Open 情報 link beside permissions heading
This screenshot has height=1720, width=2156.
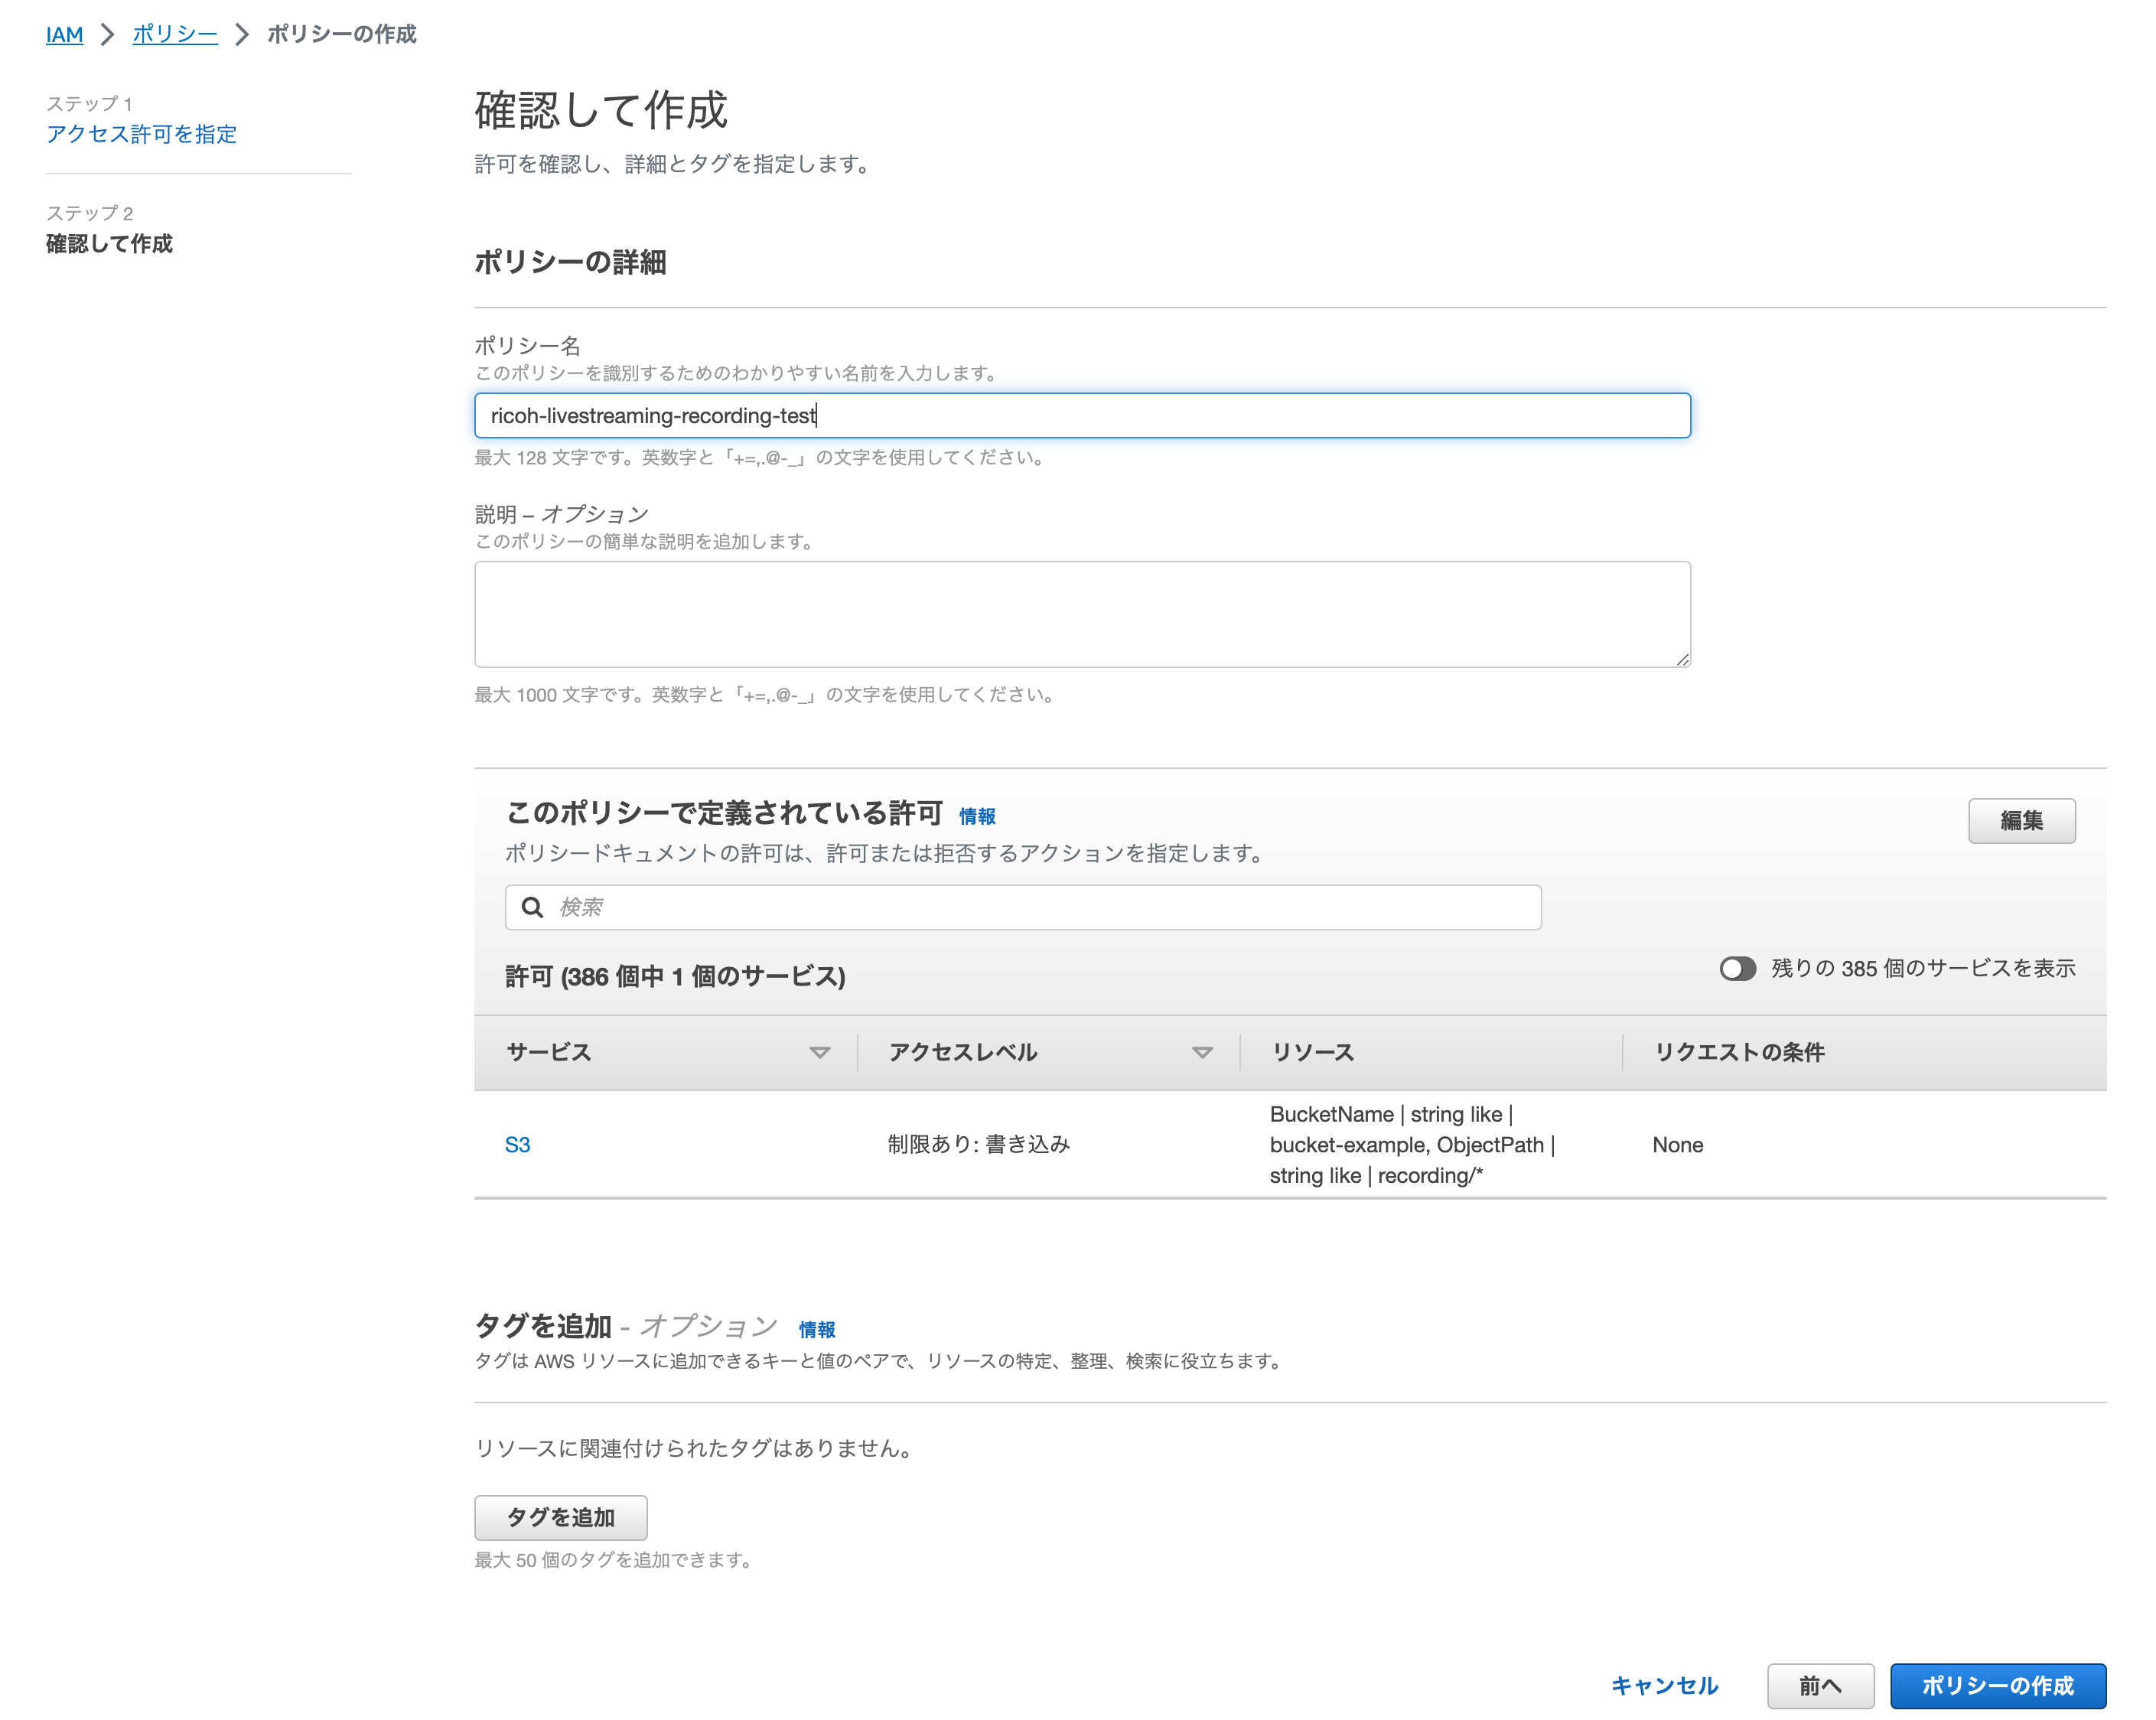click(x=976, y=816)
